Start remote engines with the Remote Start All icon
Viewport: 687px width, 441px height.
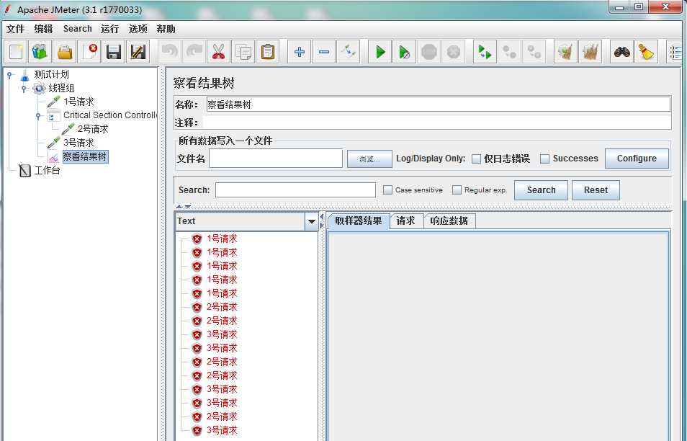(485, 52)
